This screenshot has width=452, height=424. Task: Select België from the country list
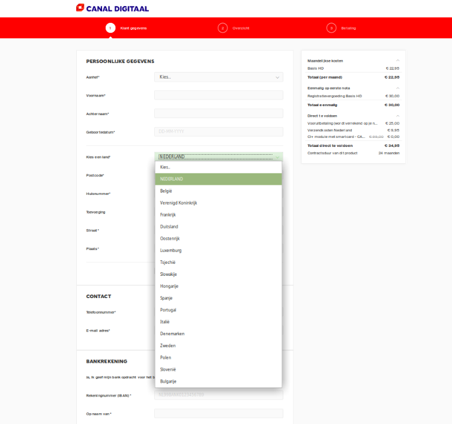[x=166, y=191]
